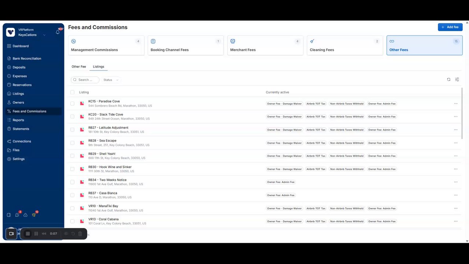Check the VR13 - Coral Cabana row

click(72, 221)
